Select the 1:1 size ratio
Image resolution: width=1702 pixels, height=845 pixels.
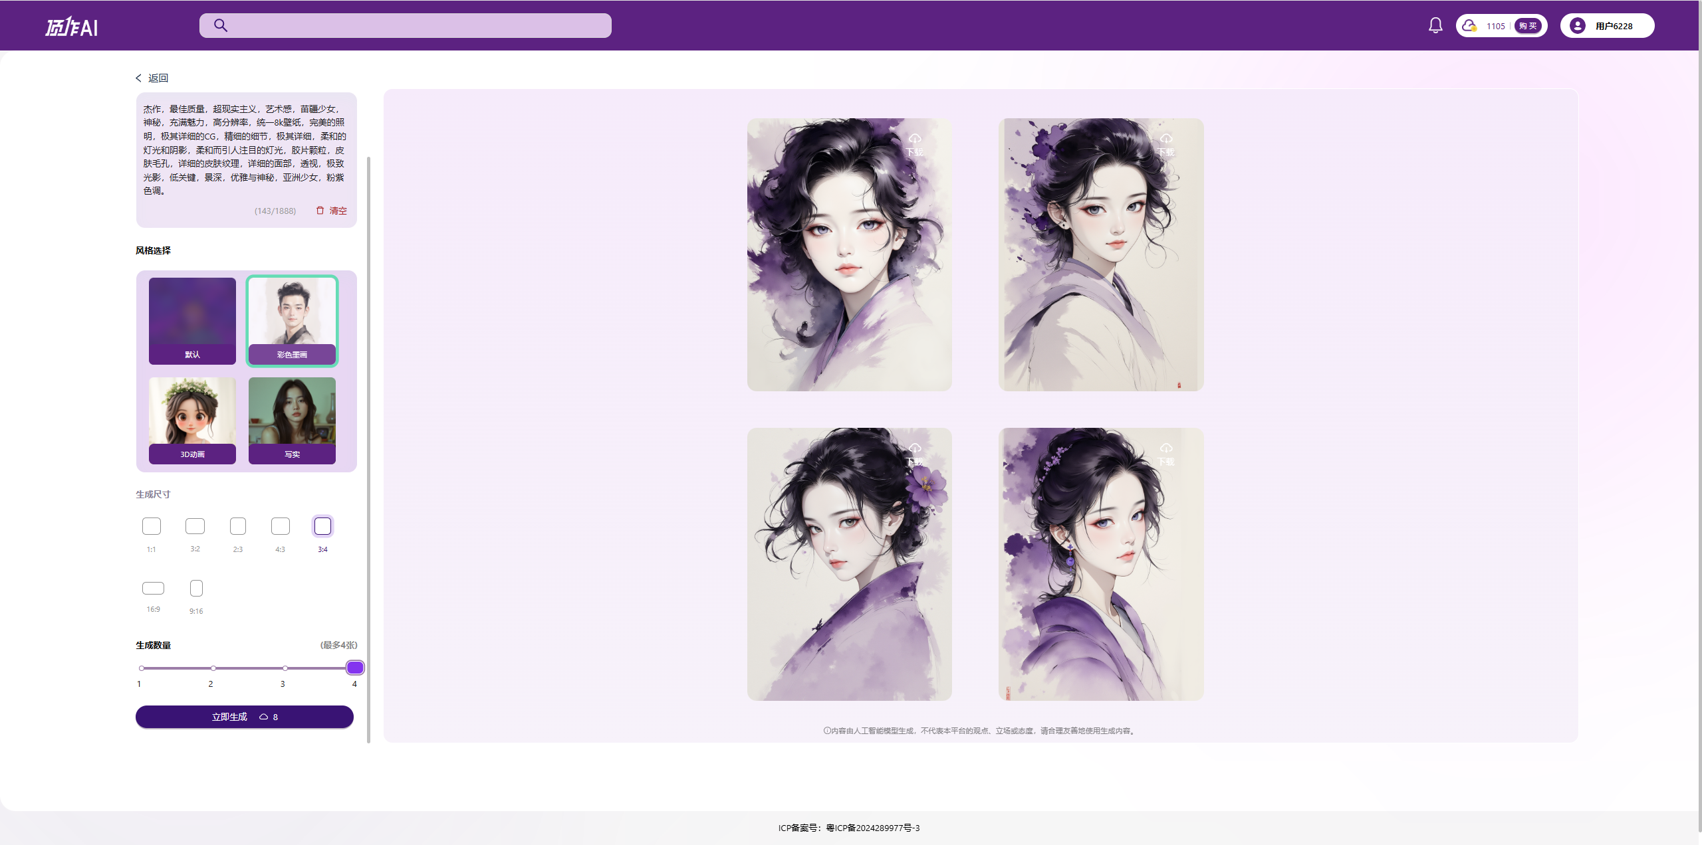(x=152, y=527)
